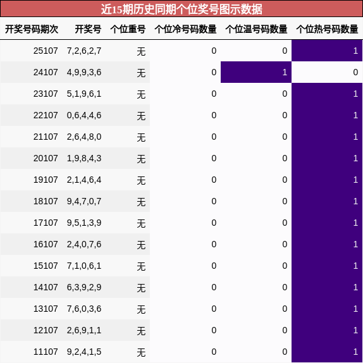Select winning numbers 9,2,4,1,5
The width and height of the screenshot is (363, 363).
pyautogui.click(x=84, y=352)
